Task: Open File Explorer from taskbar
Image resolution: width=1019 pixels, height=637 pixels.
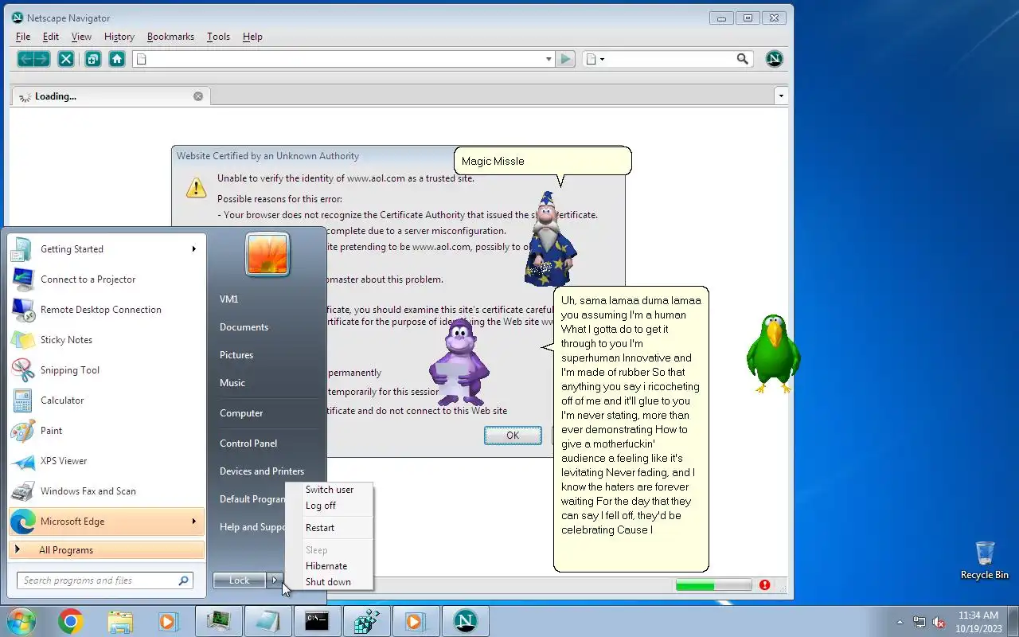Action: [119, 621]
